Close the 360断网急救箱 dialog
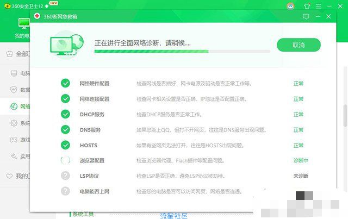 (328, 16)
